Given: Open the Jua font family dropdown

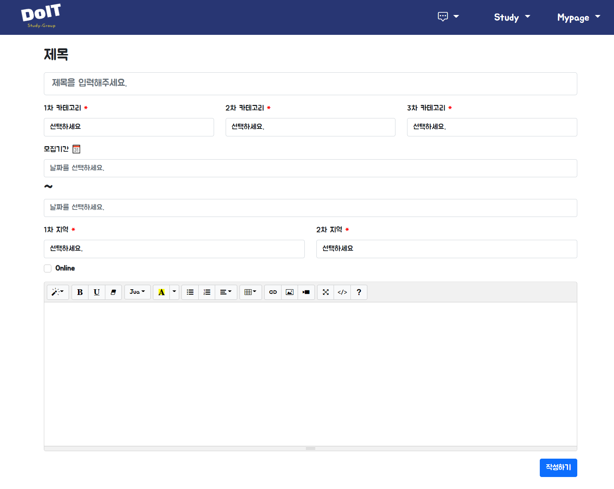Looking at the screenshot, I should pos(137,292).
